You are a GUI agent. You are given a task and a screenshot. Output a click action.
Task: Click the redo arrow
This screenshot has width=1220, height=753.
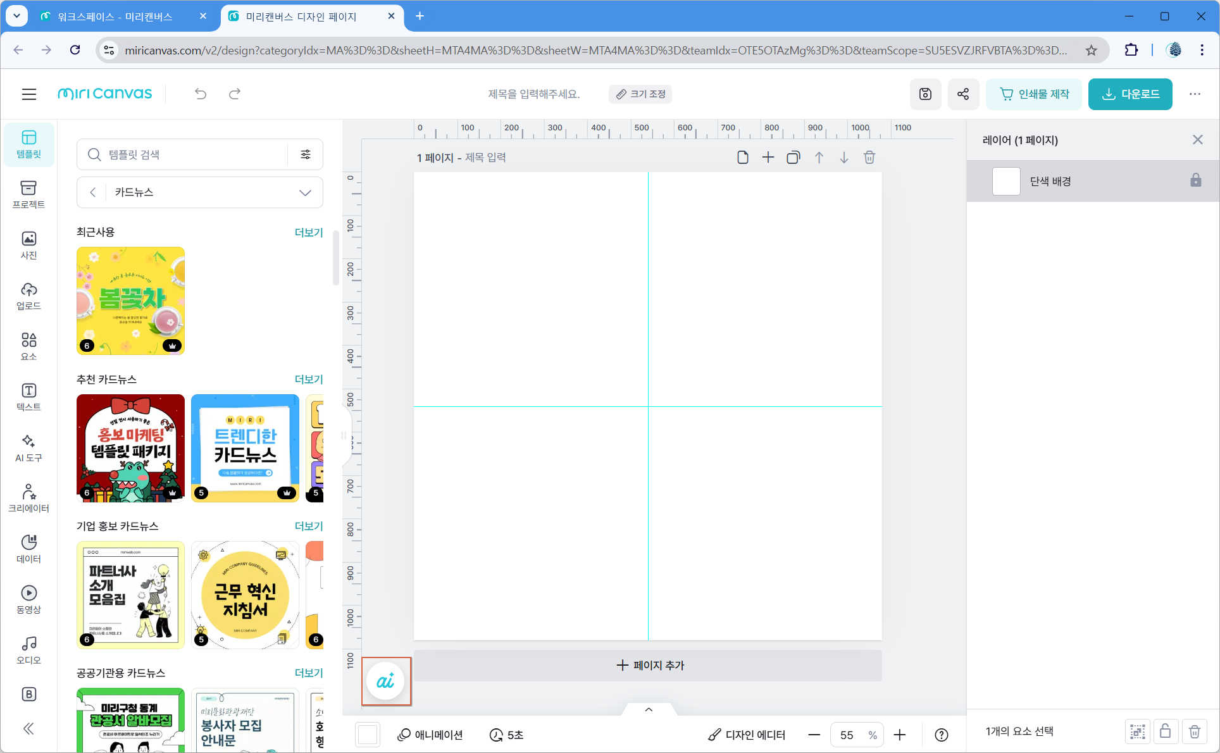pos(235,94)
